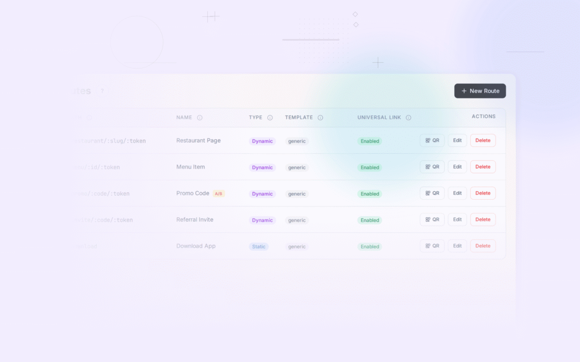Click Enabled status in Download App row
This screenshot has width=580, height=362.
pyautogui.click(x=369, y=247)
